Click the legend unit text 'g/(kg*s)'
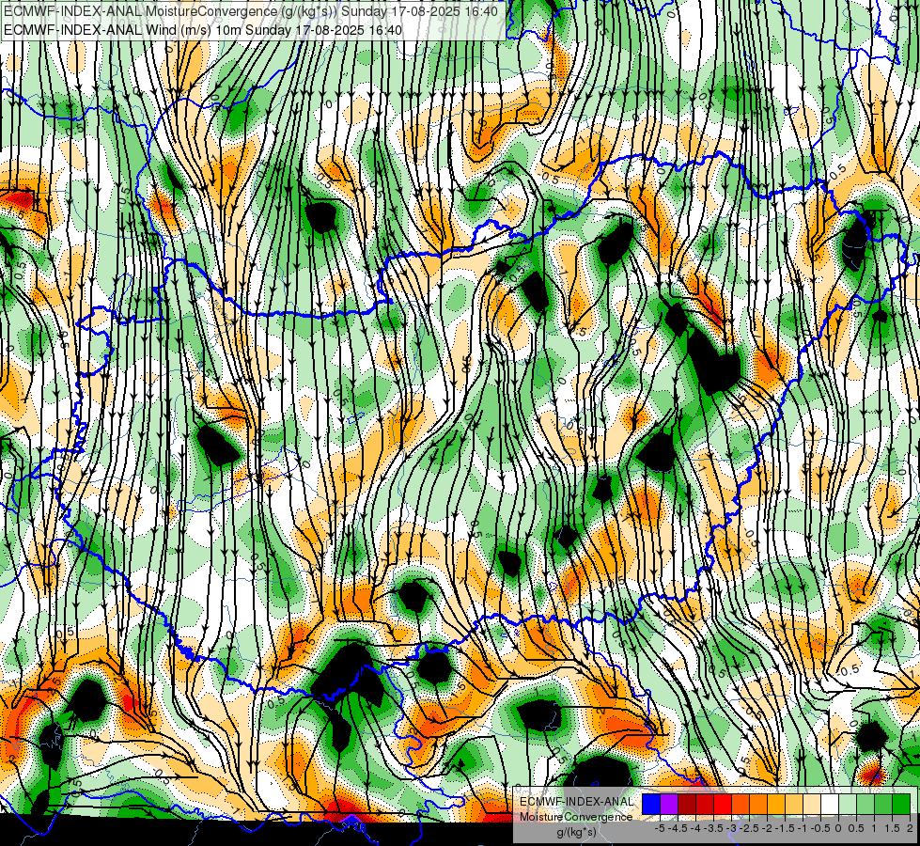Image resolution: width=920 pixels, height=846 pixels. click(x=576, y=832)
